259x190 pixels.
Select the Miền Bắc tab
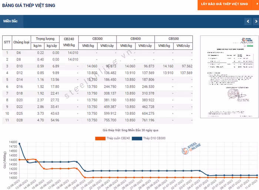(x=11, y=21)
